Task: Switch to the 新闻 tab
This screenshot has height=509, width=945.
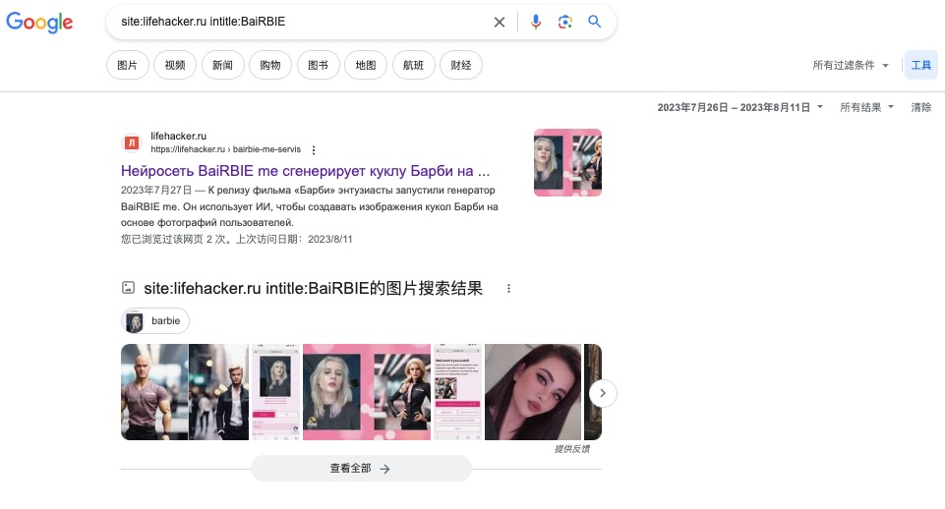Action: (222, 65)
